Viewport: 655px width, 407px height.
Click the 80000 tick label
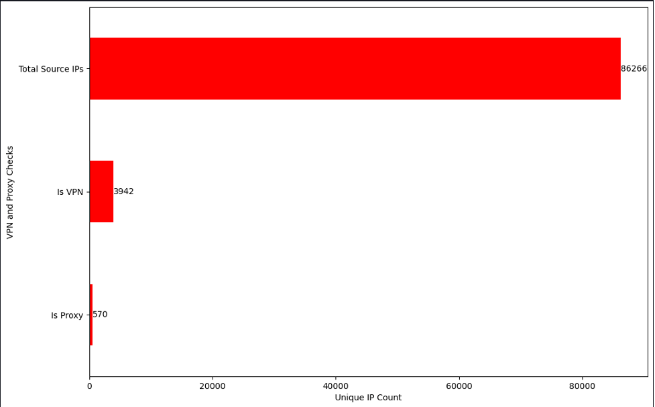[x=583, y=386]
